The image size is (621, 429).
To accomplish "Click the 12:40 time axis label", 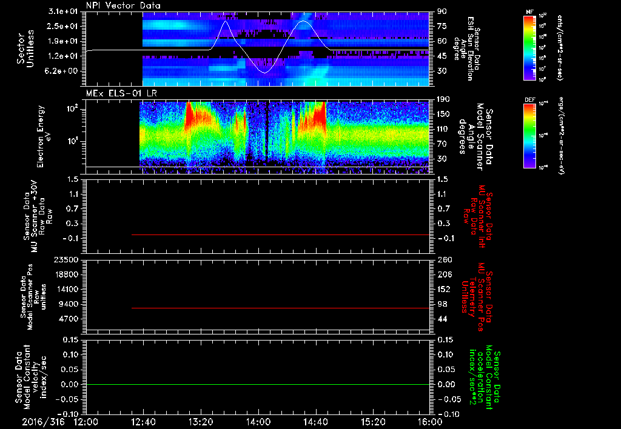I will (x=143, y=422).
